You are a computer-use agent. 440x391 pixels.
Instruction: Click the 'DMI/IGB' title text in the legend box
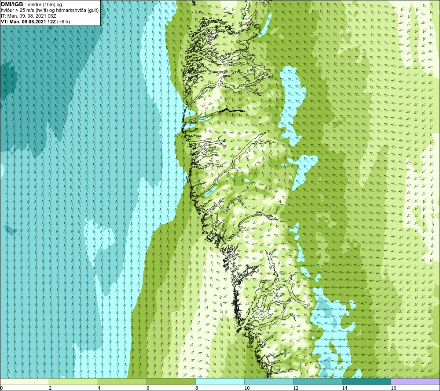(x=12, y=4)
